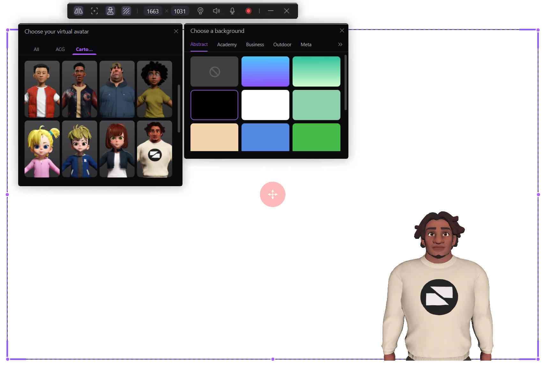Screen dimensions: 558x367
Task: Select the Carto... avatar tab
Action: pos(84,49)
